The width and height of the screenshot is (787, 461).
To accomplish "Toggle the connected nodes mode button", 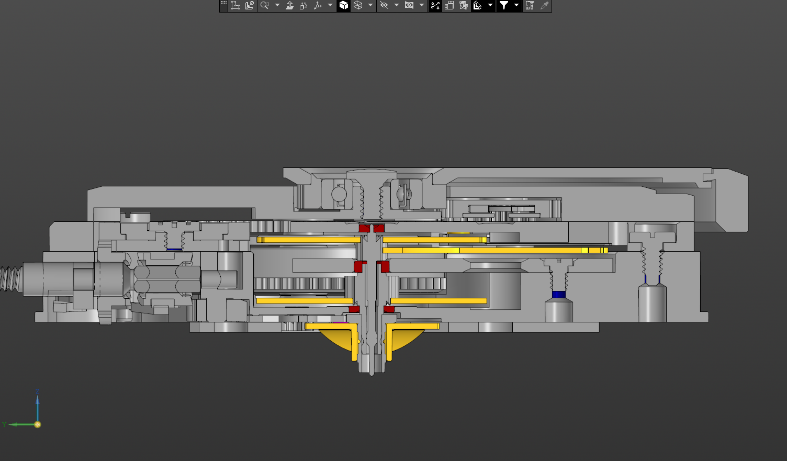I will pyautogui.click(x=435, y=5).
